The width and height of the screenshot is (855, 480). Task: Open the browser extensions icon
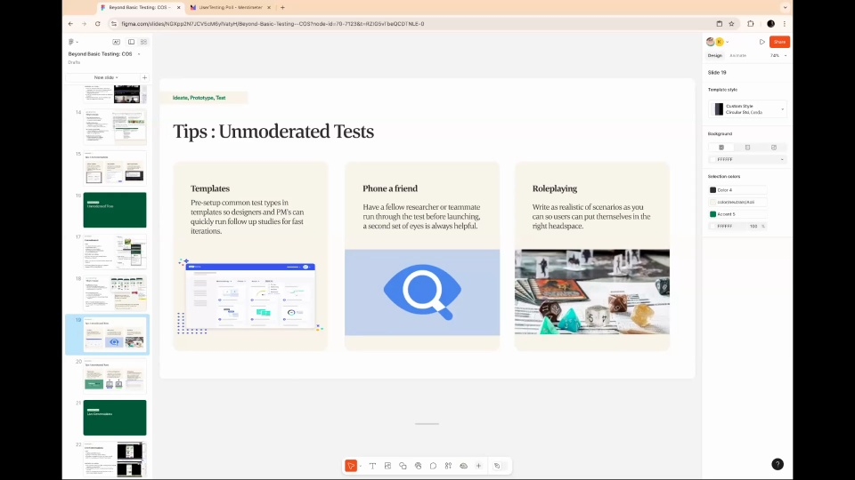(751, 24)
